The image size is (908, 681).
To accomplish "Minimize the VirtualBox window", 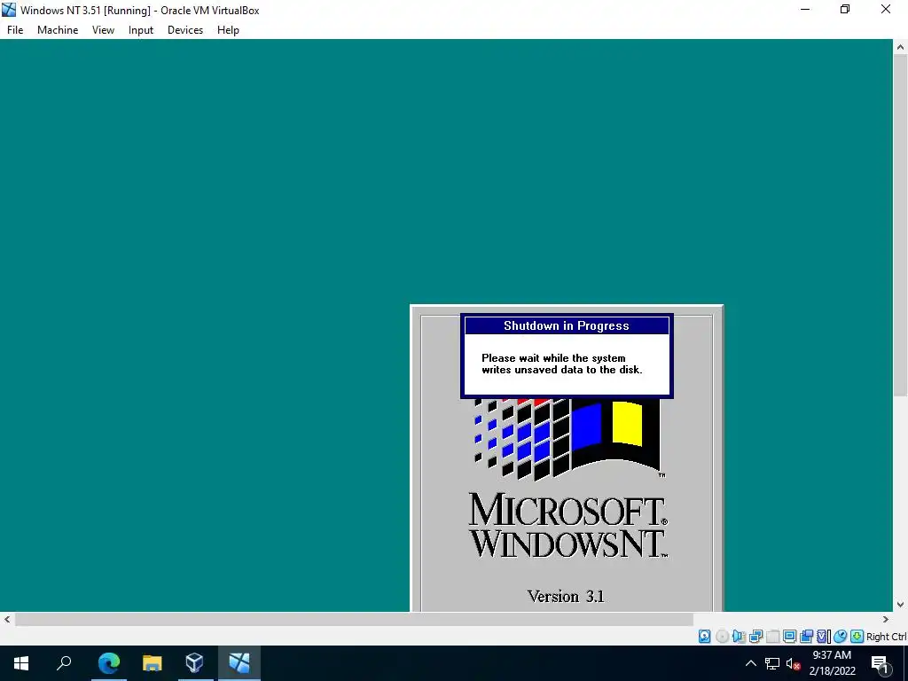I will pos(805,9).
